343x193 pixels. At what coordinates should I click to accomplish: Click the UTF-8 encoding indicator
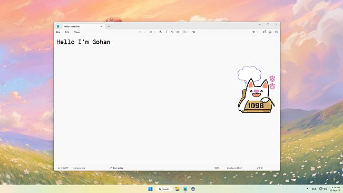(x=259, y=168)
